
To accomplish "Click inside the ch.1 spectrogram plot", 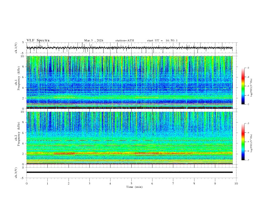I will [130, 82].
